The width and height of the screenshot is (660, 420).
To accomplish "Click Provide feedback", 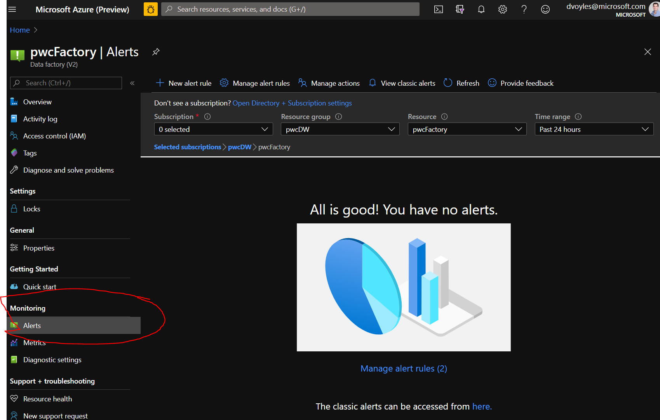I will pos(521,83).
